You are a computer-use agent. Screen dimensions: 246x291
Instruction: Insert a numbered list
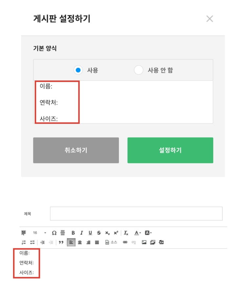24,242
